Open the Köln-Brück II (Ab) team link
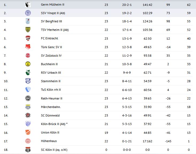The width and height of the screenshot is (196, 154). coord(53,124)
